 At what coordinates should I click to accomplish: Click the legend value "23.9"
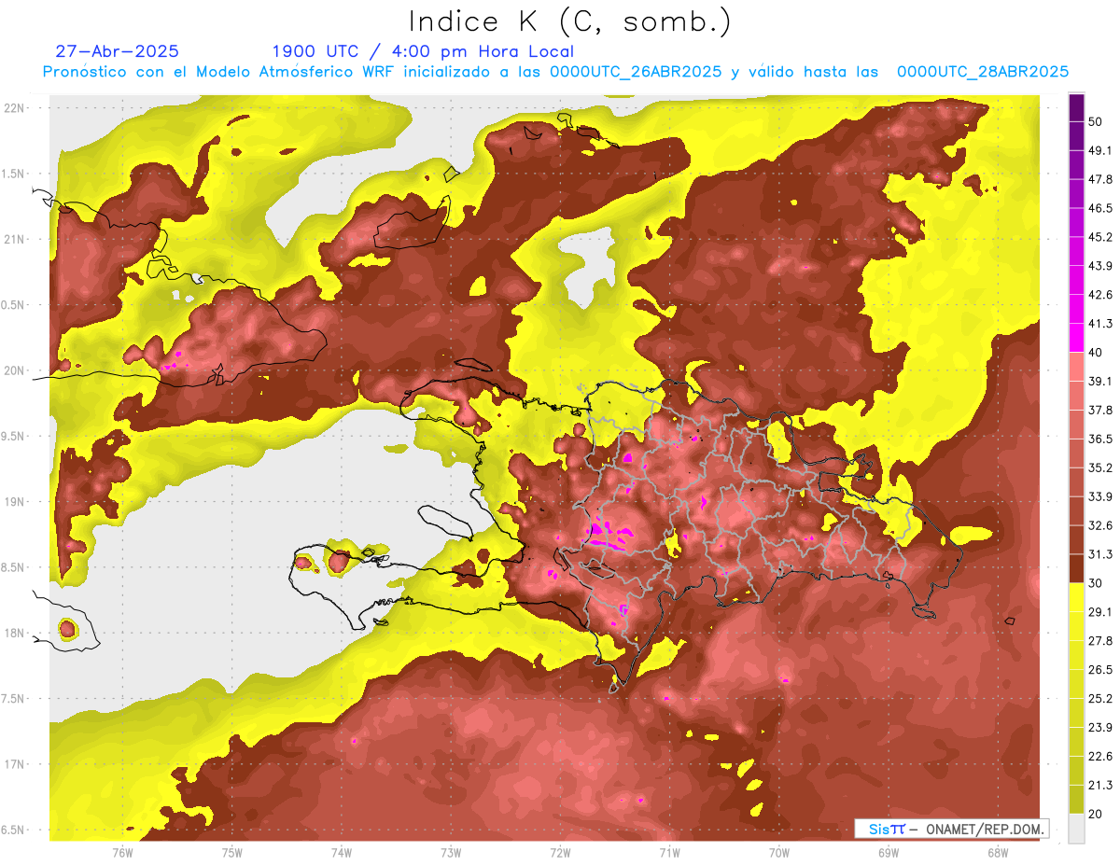tap(1100, 727)
